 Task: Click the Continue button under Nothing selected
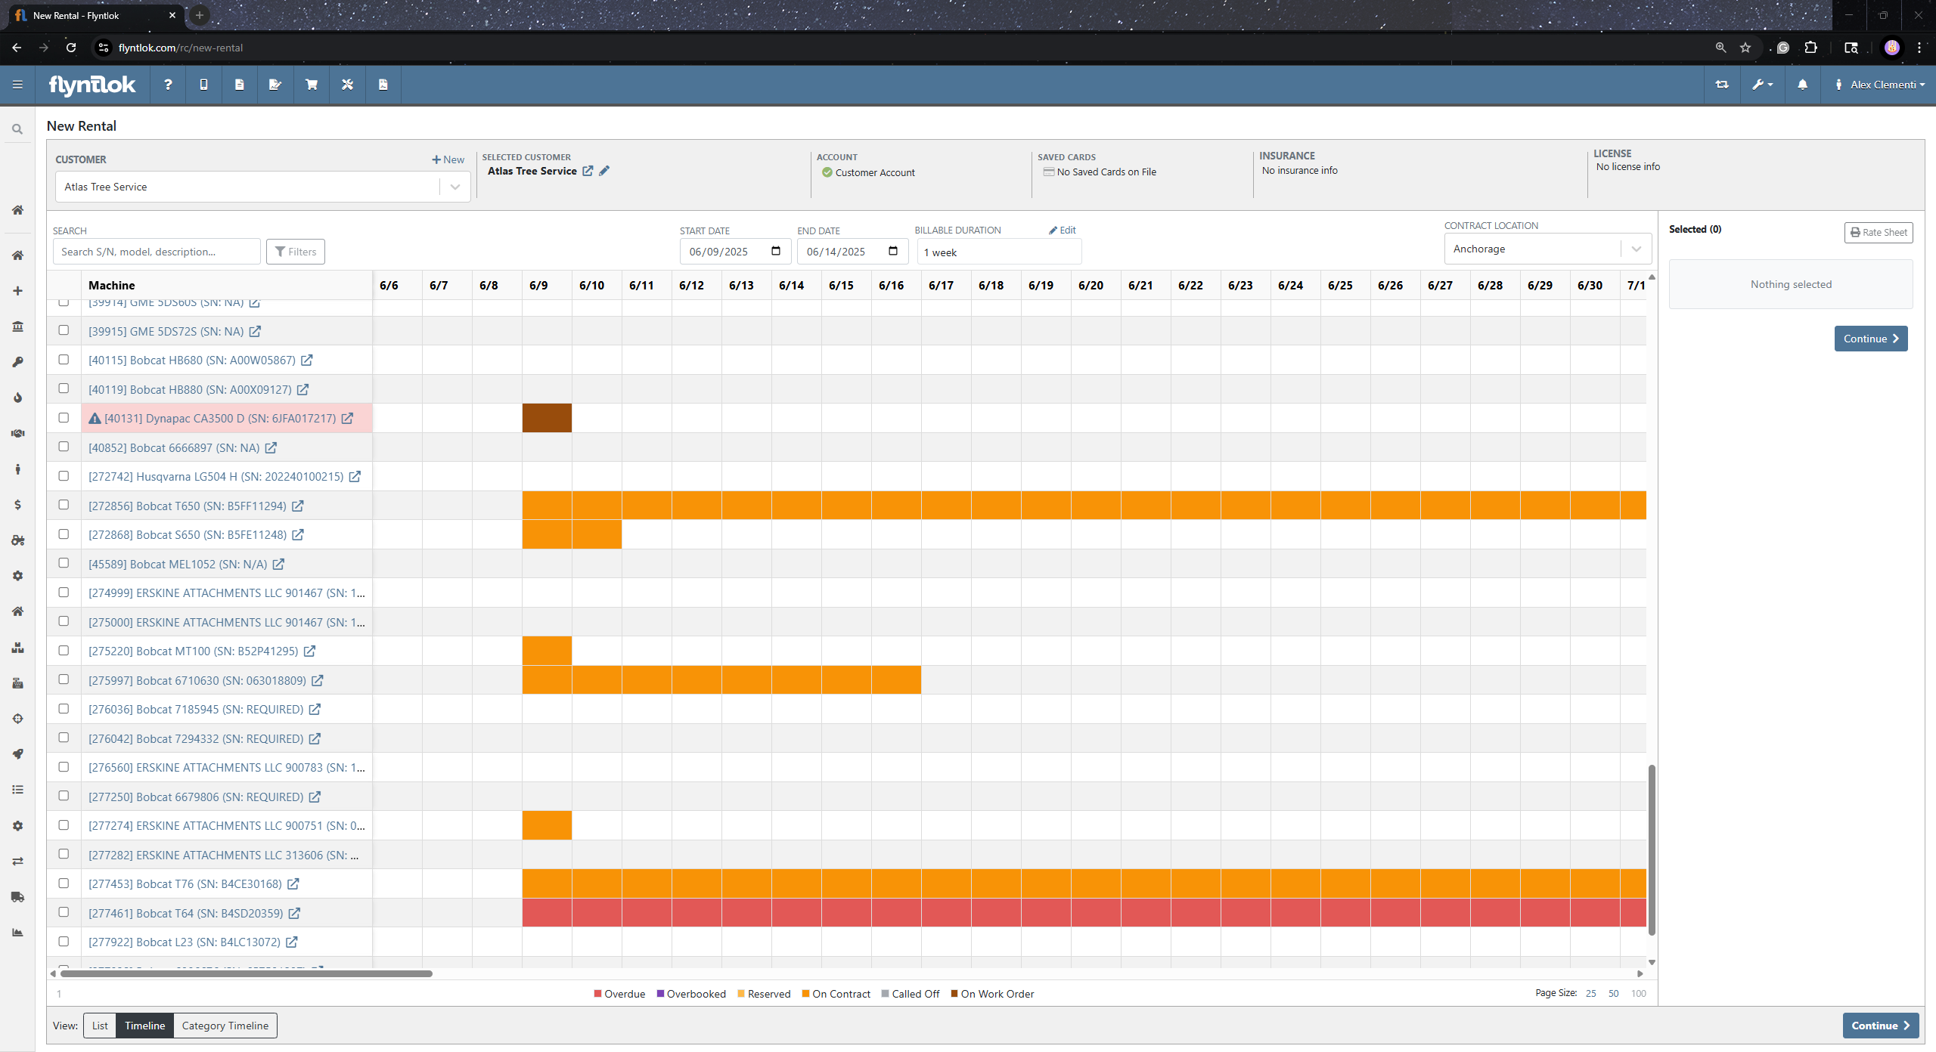tap(1871, 339)
